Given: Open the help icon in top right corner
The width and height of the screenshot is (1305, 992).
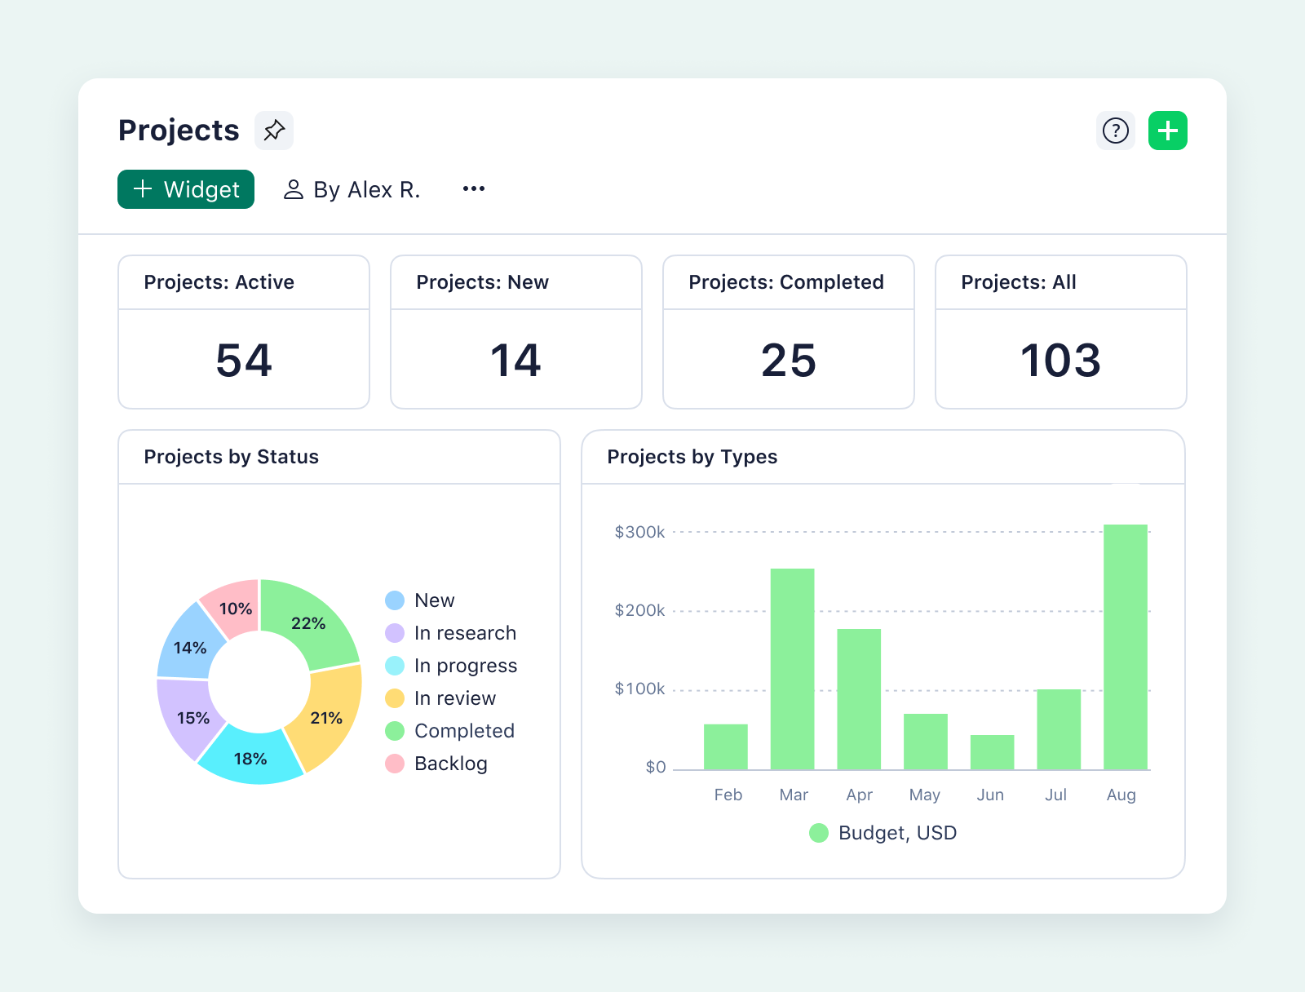Looking at the screenshot, I should point(1116,130).
